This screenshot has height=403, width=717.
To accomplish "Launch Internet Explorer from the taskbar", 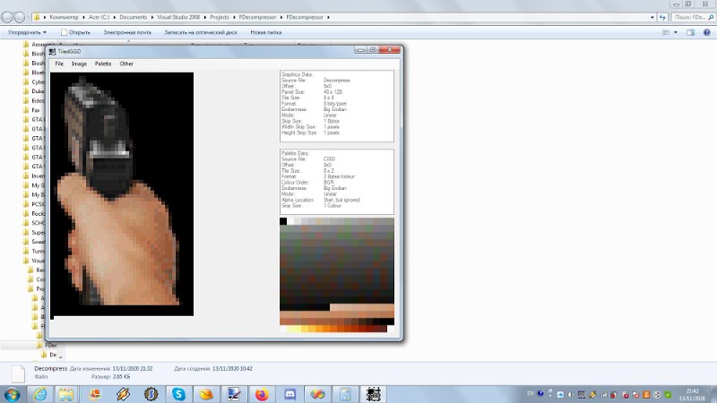I will 39,394.
